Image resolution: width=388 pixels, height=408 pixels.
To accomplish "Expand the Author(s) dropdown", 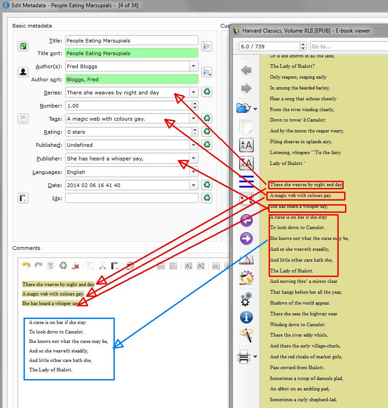I will [x=194, y=66].
